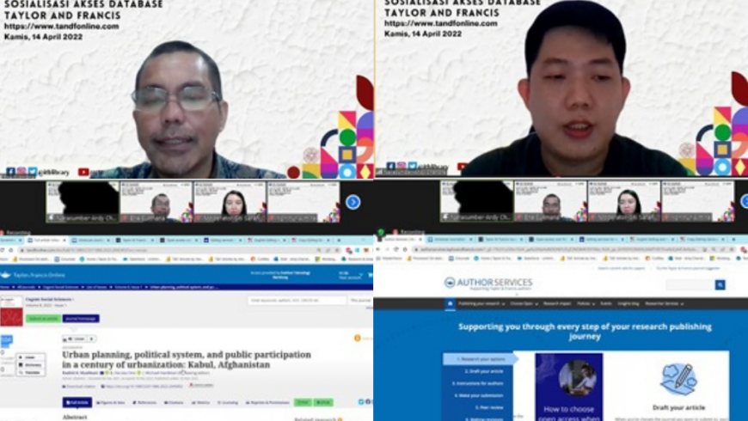
Task: Click the Search current calls for papers link
Action: pyautogui.click(x=621, y=268)
